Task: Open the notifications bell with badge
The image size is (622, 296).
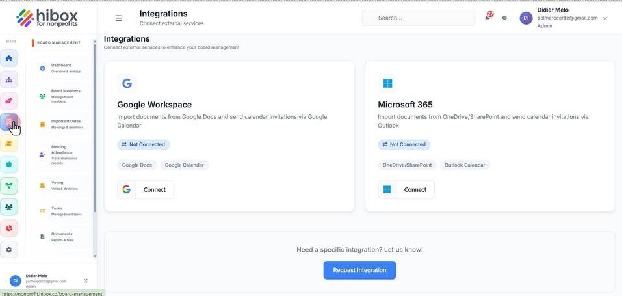Action: click(488, 17)
